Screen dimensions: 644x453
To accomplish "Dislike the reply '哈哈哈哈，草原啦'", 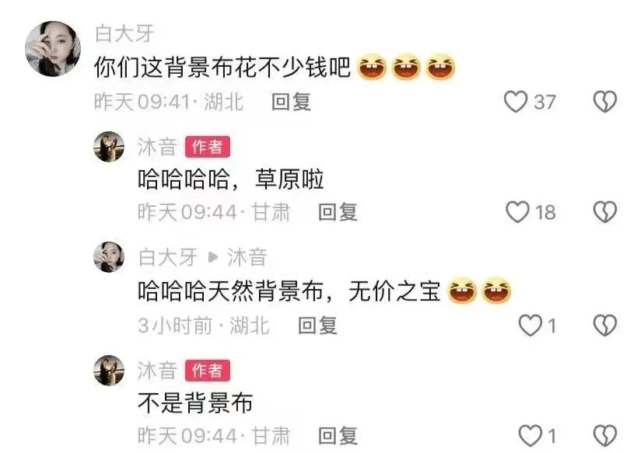I will coord(605,211).
